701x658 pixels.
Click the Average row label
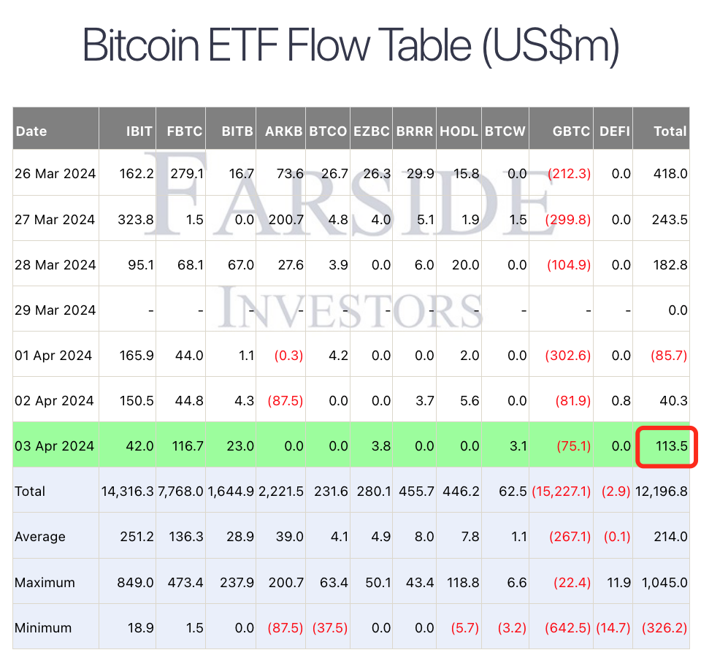tap(40, 537)
